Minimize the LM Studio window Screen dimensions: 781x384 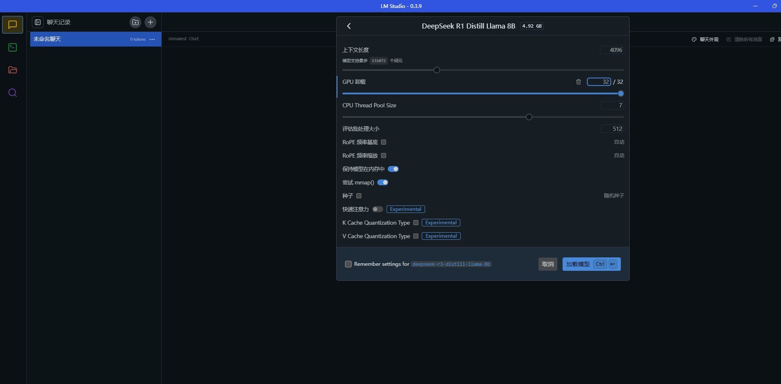pos(755,6)
